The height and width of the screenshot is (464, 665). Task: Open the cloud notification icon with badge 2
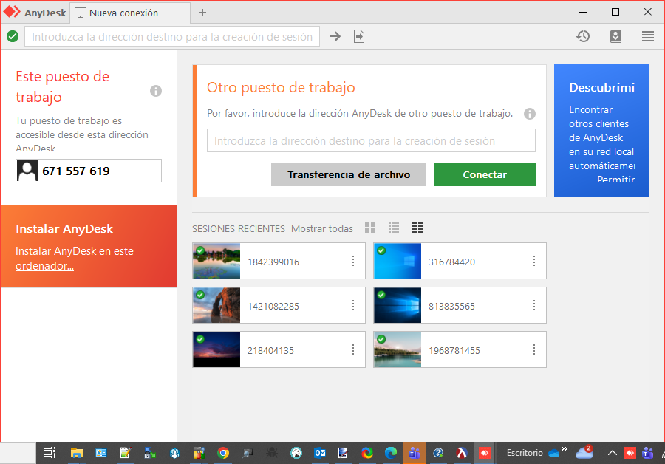(584, 452)
